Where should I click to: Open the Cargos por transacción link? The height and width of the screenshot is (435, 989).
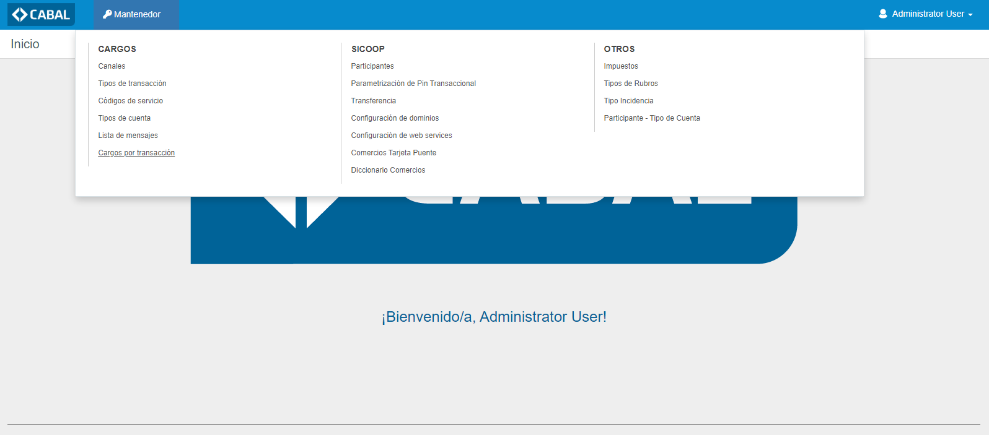tap(136, 153)
